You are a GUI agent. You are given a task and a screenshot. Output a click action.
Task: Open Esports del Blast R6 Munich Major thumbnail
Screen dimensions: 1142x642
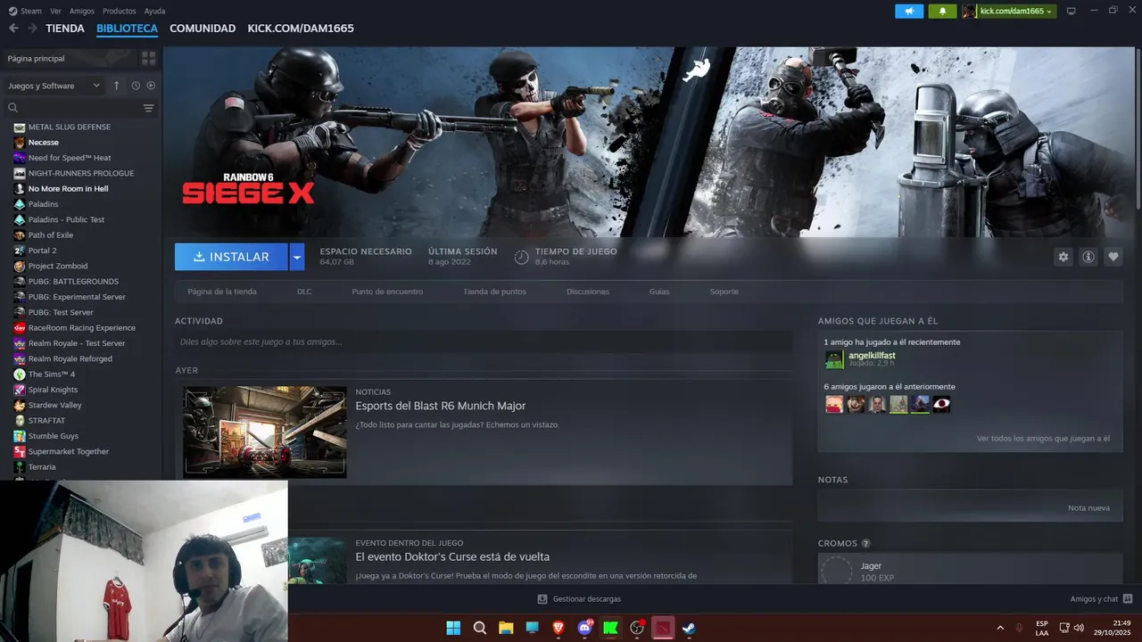click(265, 432)
